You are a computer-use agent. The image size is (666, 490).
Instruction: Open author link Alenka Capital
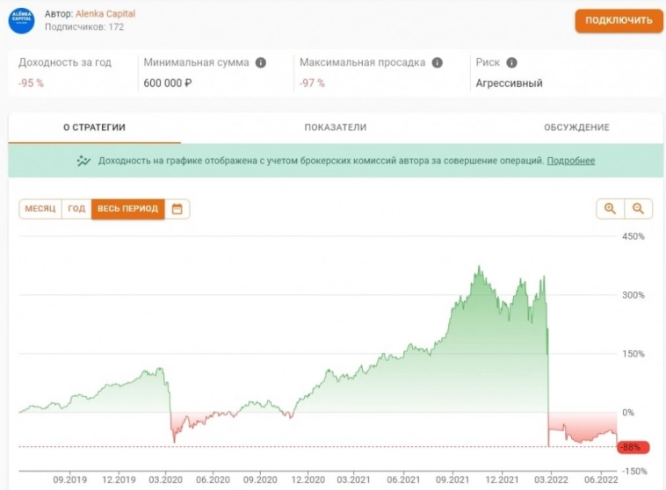(x=105, y=14)
